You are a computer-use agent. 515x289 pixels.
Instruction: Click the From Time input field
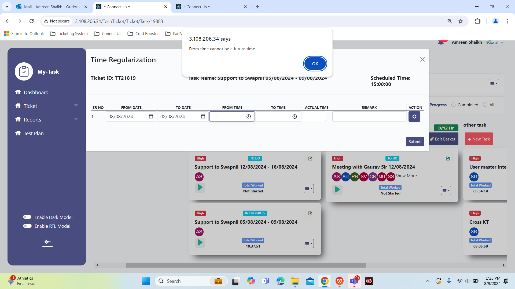[232, 116]
